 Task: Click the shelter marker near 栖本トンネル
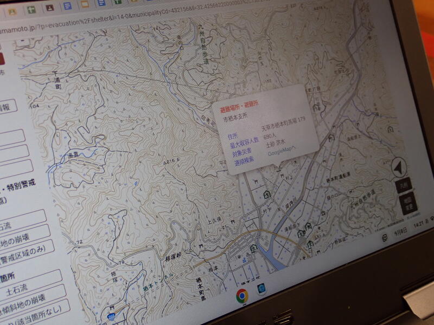(x=253, y=249)
